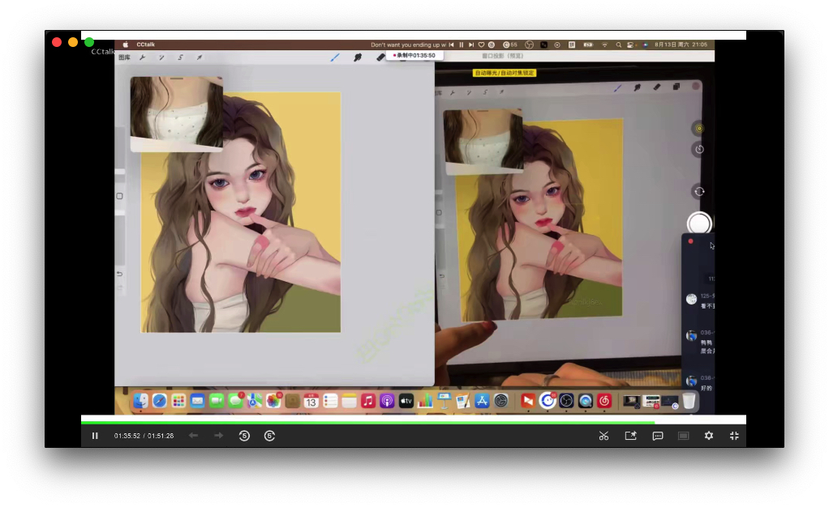Open the CCtalk menu in the menu bar
This screenshot has height=507, width=829.
click(145, 45)
